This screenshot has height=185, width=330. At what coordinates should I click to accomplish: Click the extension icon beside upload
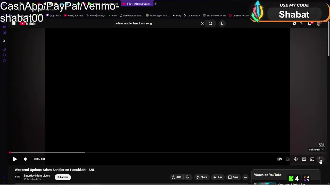point(294,24)
